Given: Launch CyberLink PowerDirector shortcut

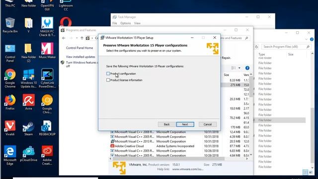Looking at the screenshot, I should 47,79.
